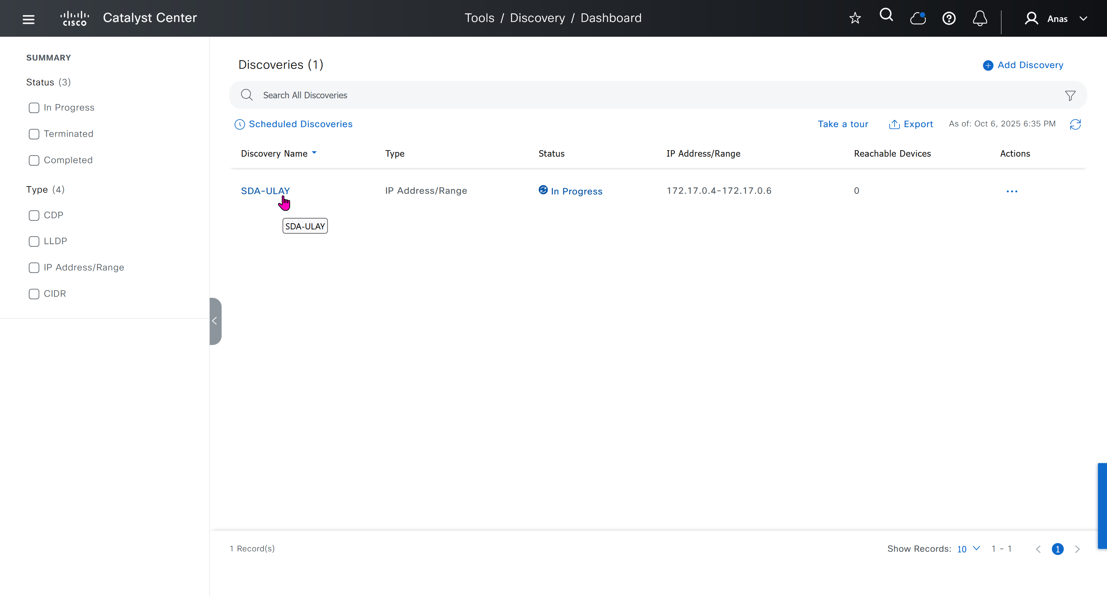Screen dimensions: 1107x596
Task: Enable the Terminated status checkbox
Action: coord(34,134)
